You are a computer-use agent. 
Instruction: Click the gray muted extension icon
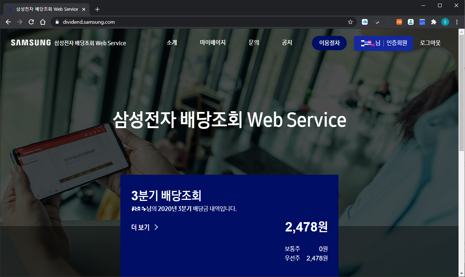click(388, 22)
